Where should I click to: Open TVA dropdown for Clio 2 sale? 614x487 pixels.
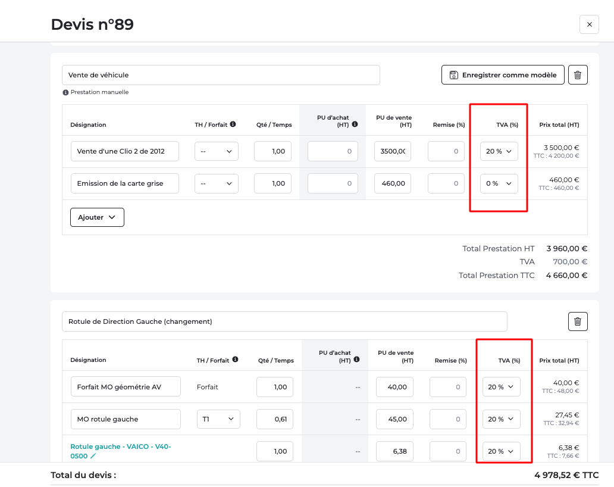499,151
